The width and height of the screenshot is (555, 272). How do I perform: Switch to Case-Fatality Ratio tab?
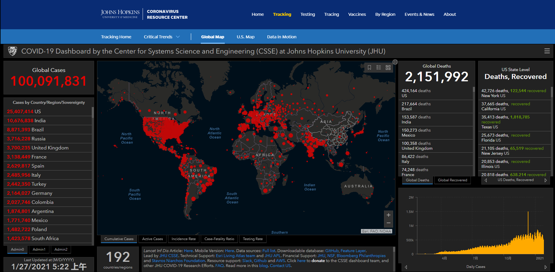pos(219,239)
